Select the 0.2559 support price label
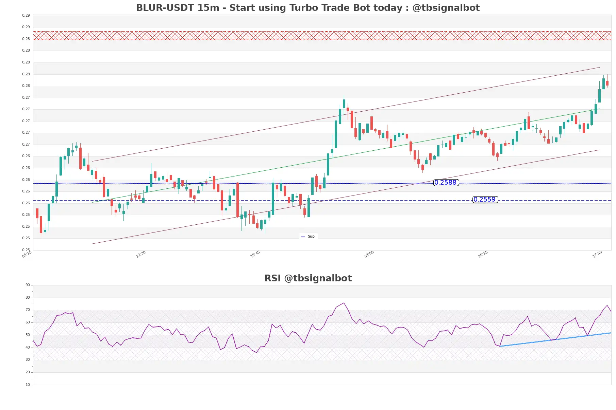 coord(485,200)
